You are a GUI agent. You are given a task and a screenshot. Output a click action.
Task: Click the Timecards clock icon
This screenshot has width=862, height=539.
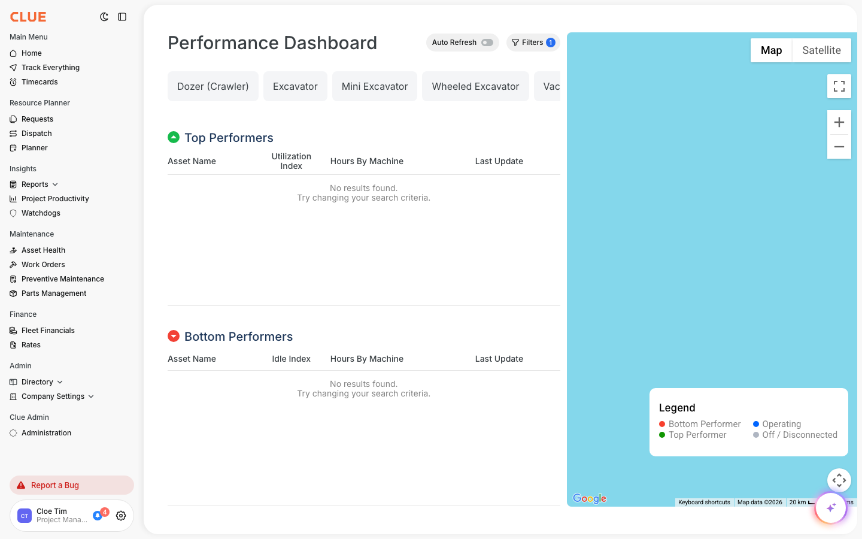[x=13, y=82]
